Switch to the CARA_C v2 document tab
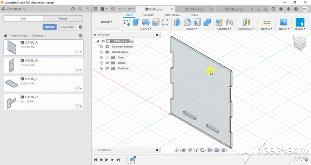Image resolution: width=311 pixels, height=165 pixels. [x=235, y=9]
